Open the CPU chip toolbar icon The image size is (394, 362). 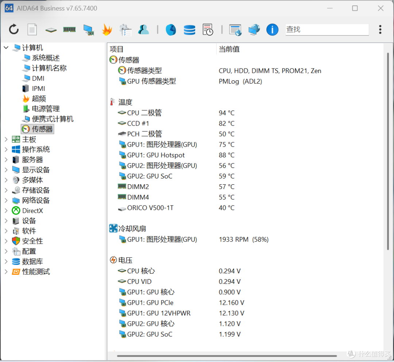[x=51, y=30]
